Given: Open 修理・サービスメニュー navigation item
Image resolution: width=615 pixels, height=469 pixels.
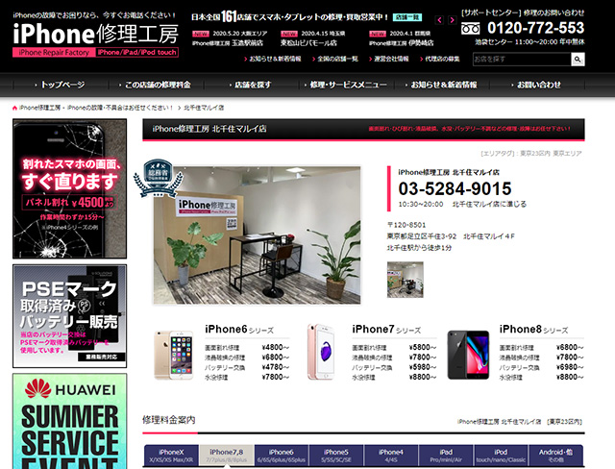Looking at the screenshot, I should pos(346,85).
